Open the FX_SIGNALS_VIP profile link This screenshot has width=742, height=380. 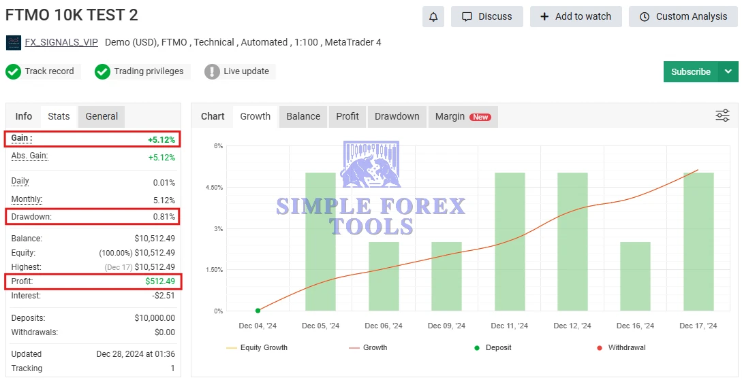[x=61, y=42]
